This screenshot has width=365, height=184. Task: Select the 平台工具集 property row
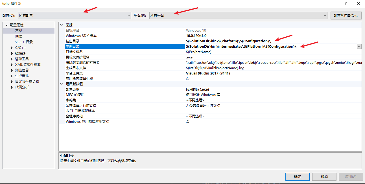pos(213,73)
